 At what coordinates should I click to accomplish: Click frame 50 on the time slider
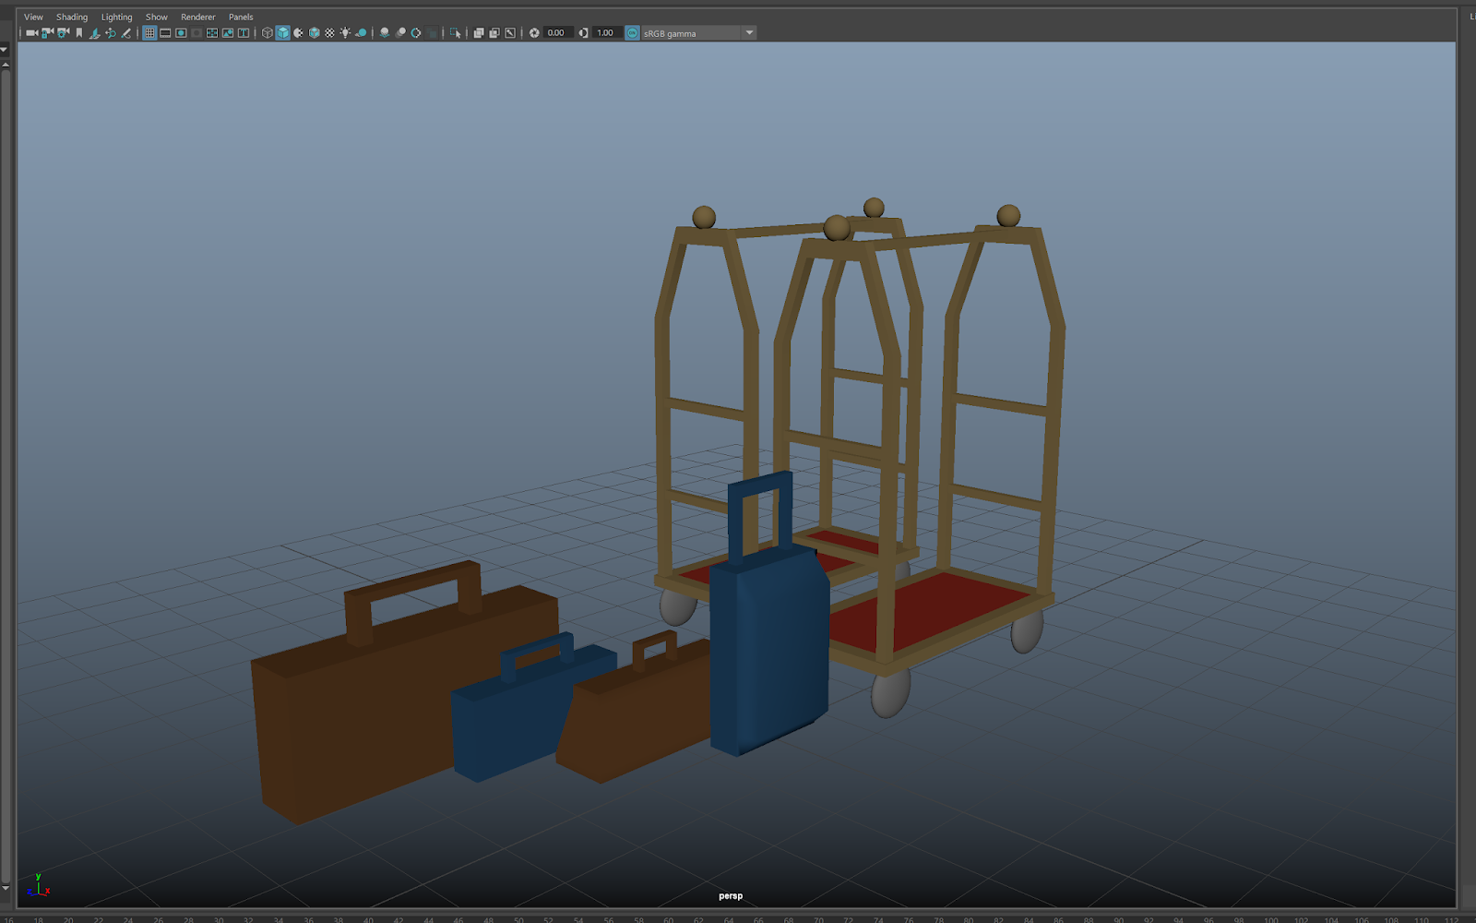[x=518, y=919]
